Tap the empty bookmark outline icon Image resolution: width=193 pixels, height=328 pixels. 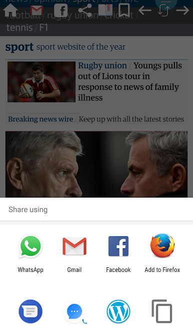[124, 10]
